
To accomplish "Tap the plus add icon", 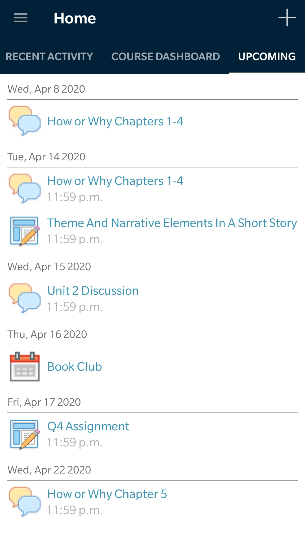I will pos(287,18).
